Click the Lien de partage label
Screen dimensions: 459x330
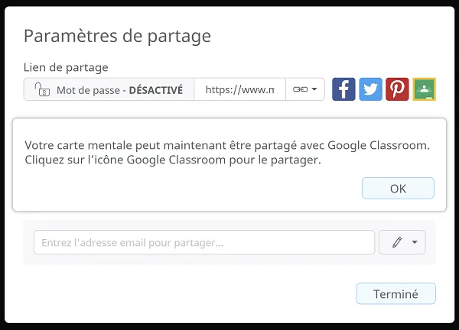click(66, 67)
